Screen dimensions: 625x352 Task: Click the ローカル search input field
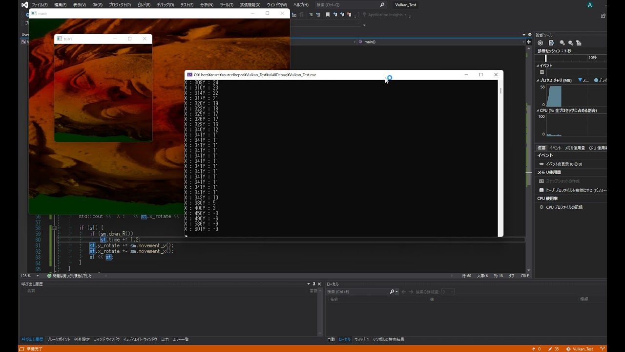tap(357, 292)
